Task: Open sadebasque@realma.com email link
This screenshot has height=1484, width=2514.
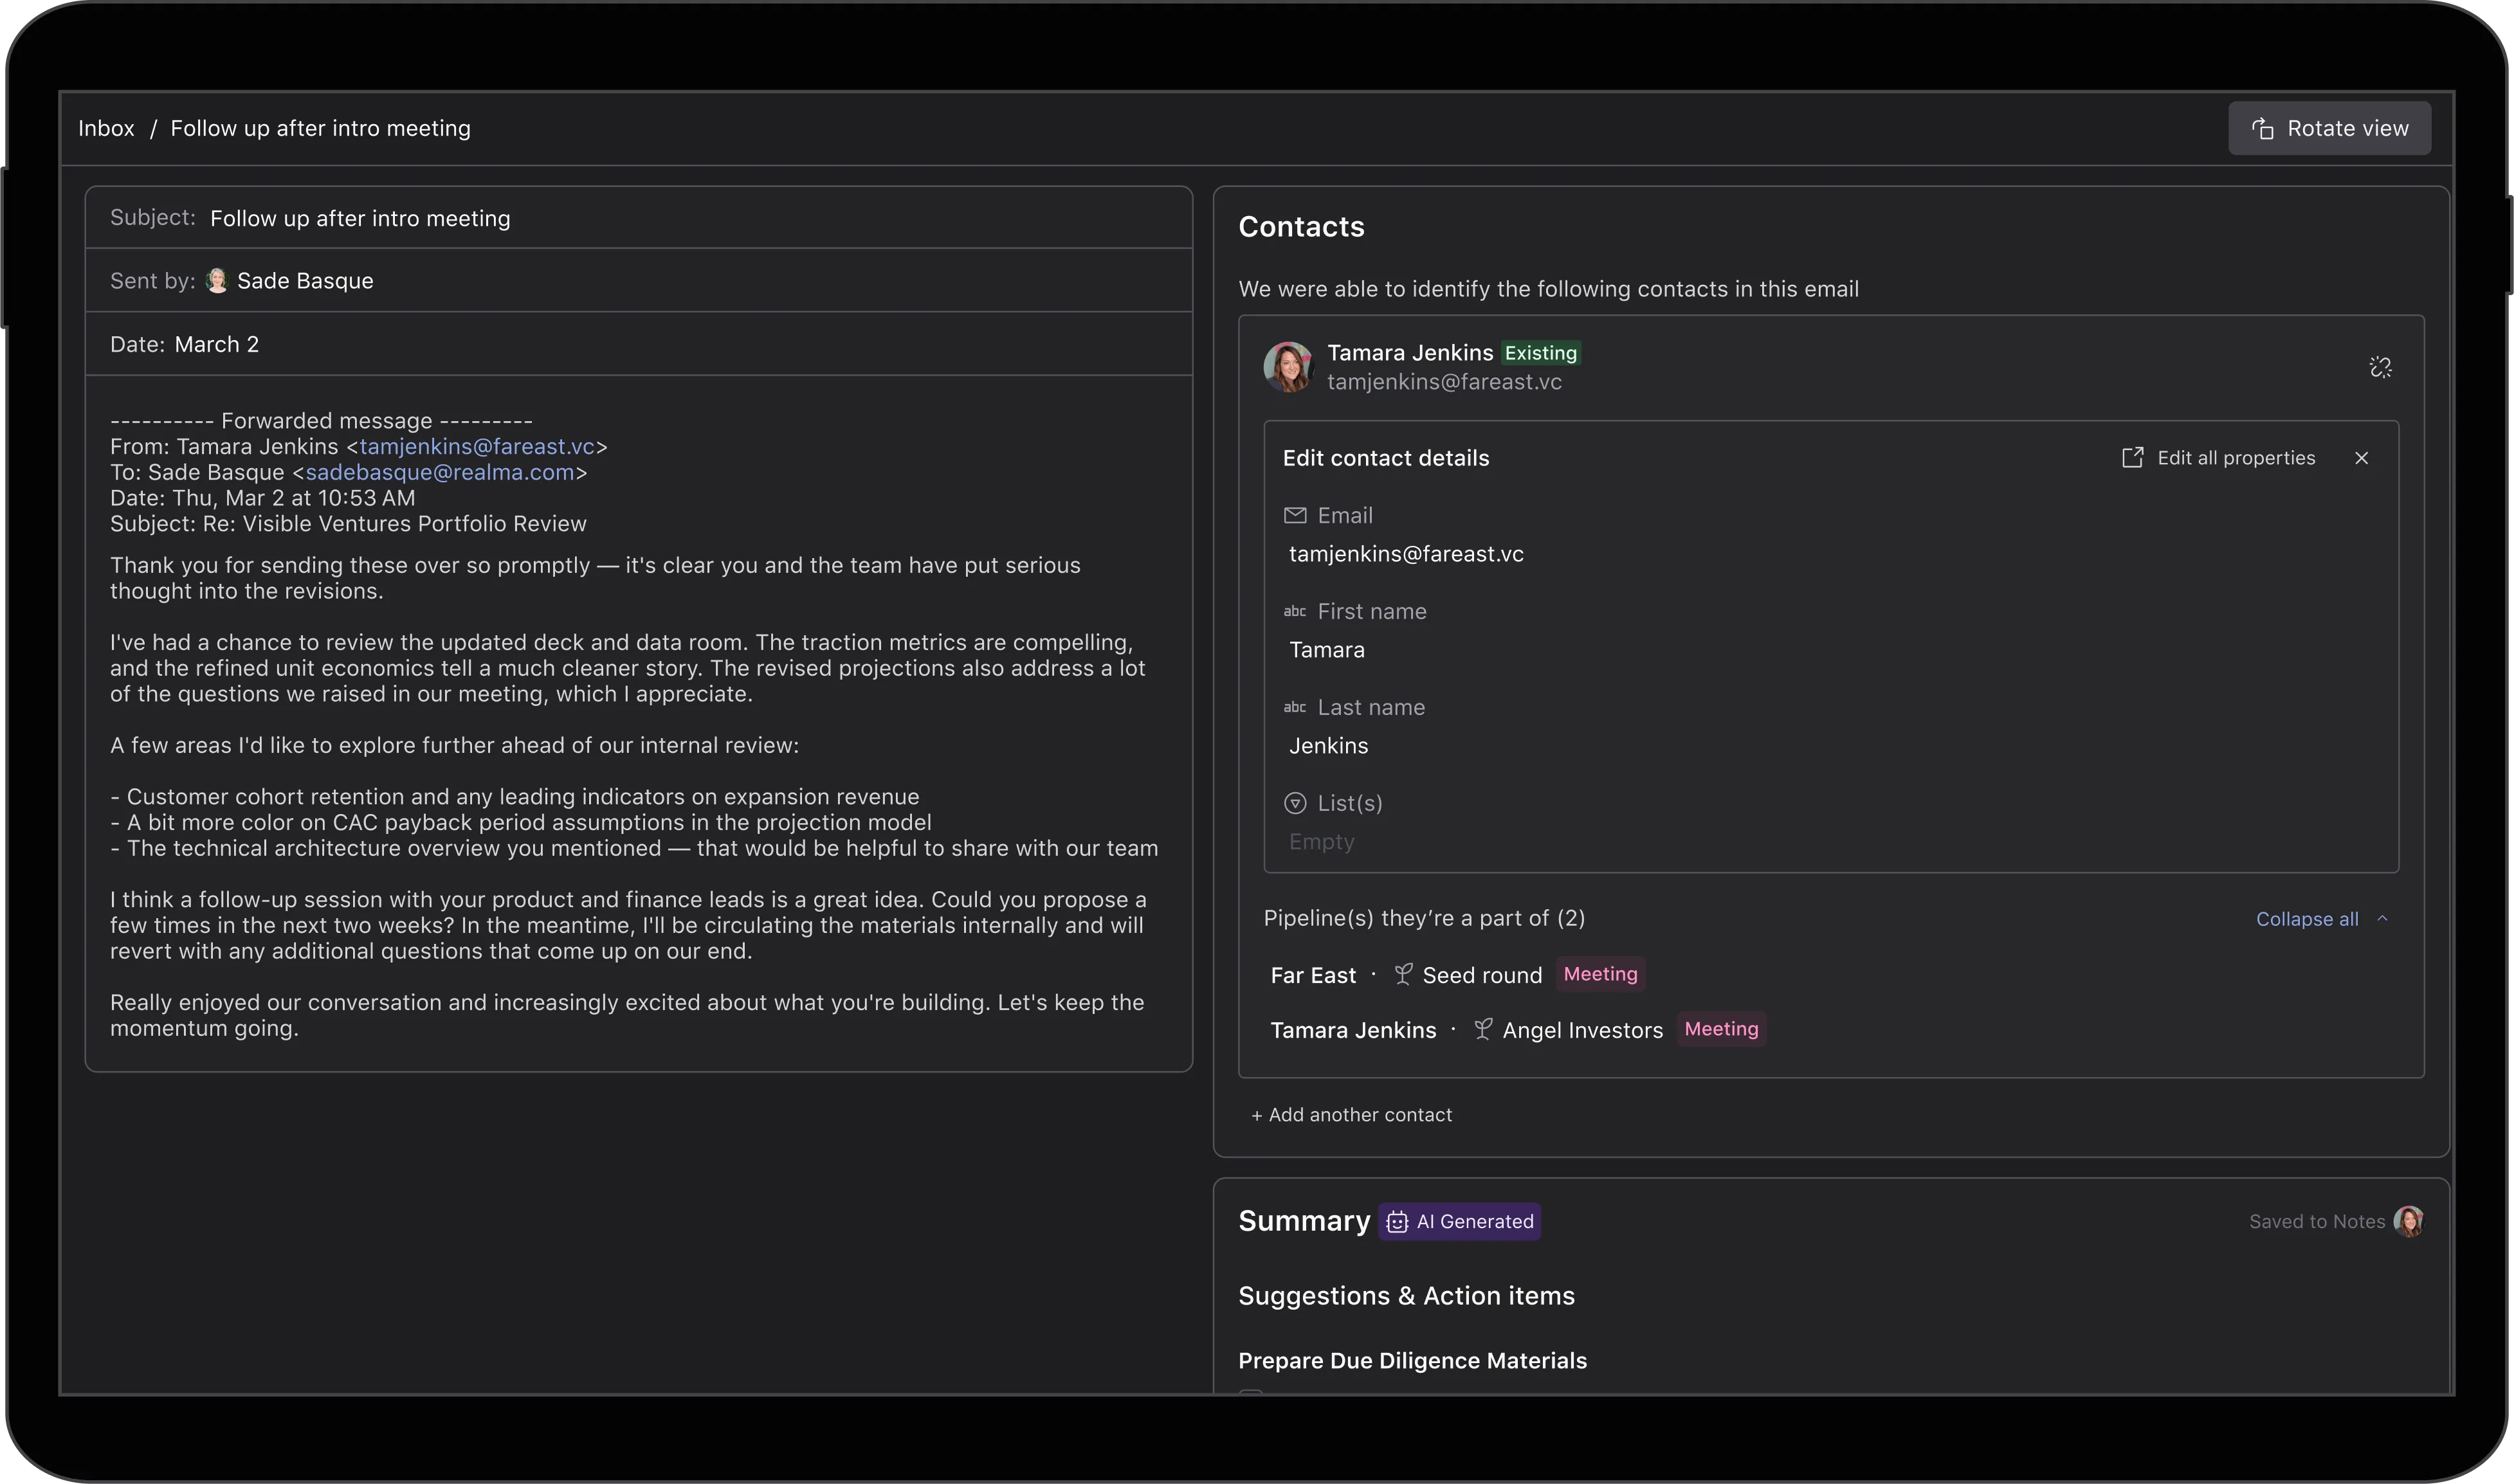Action: (x=440, y=472)
